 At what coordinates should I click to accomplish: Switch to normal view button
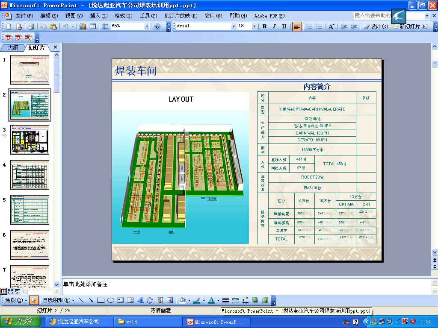3,291
